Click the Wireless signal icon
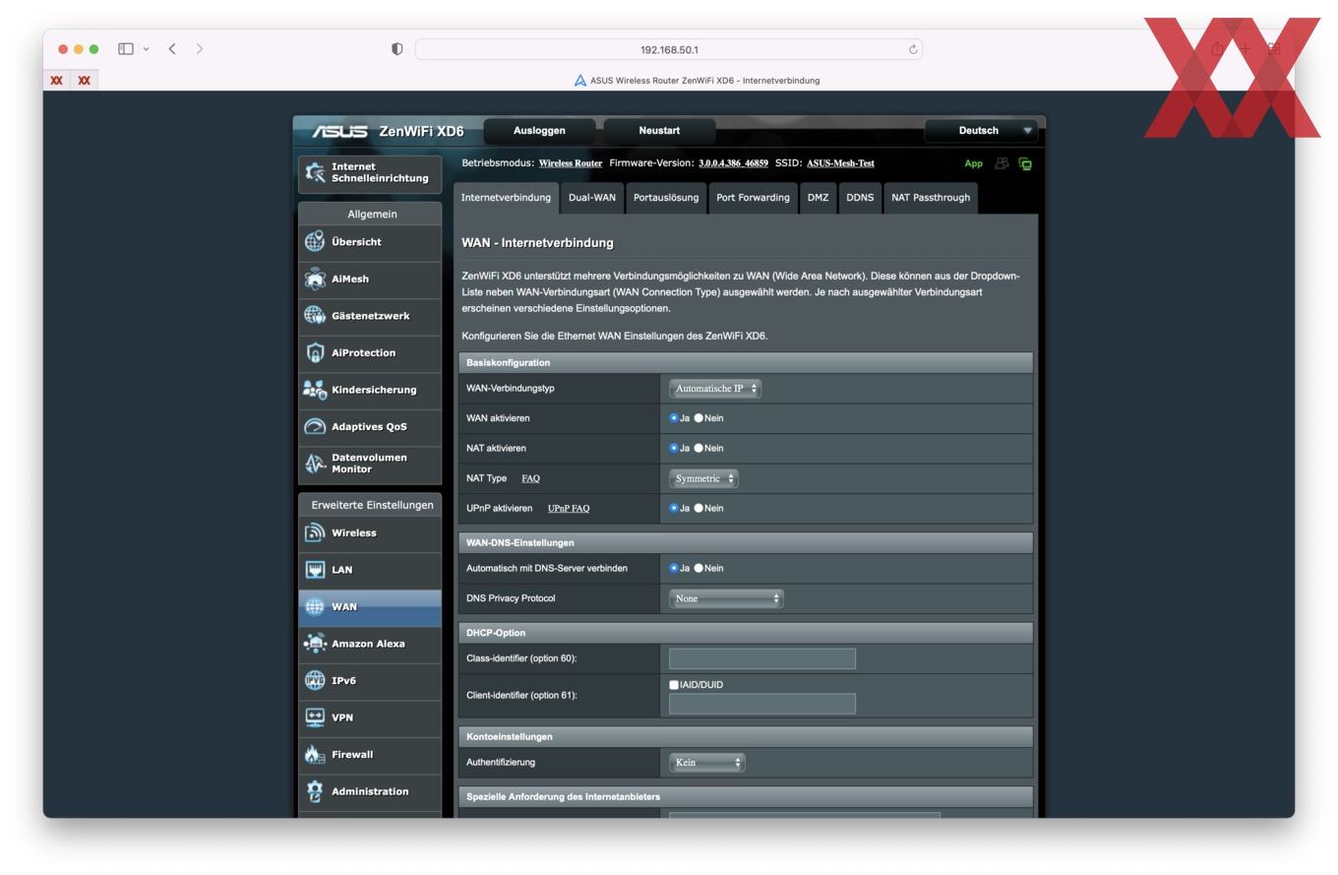 315,532
